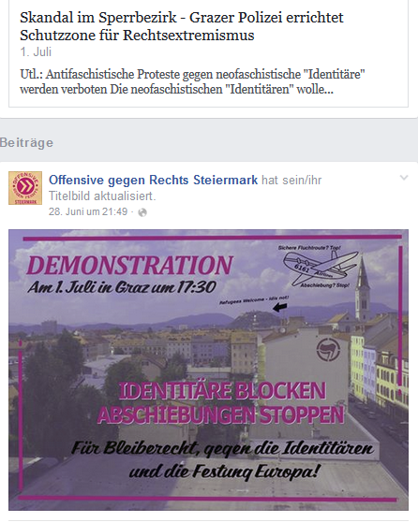
Task: Click the black arrow pointing at the hill
Action: pos(280,307)
